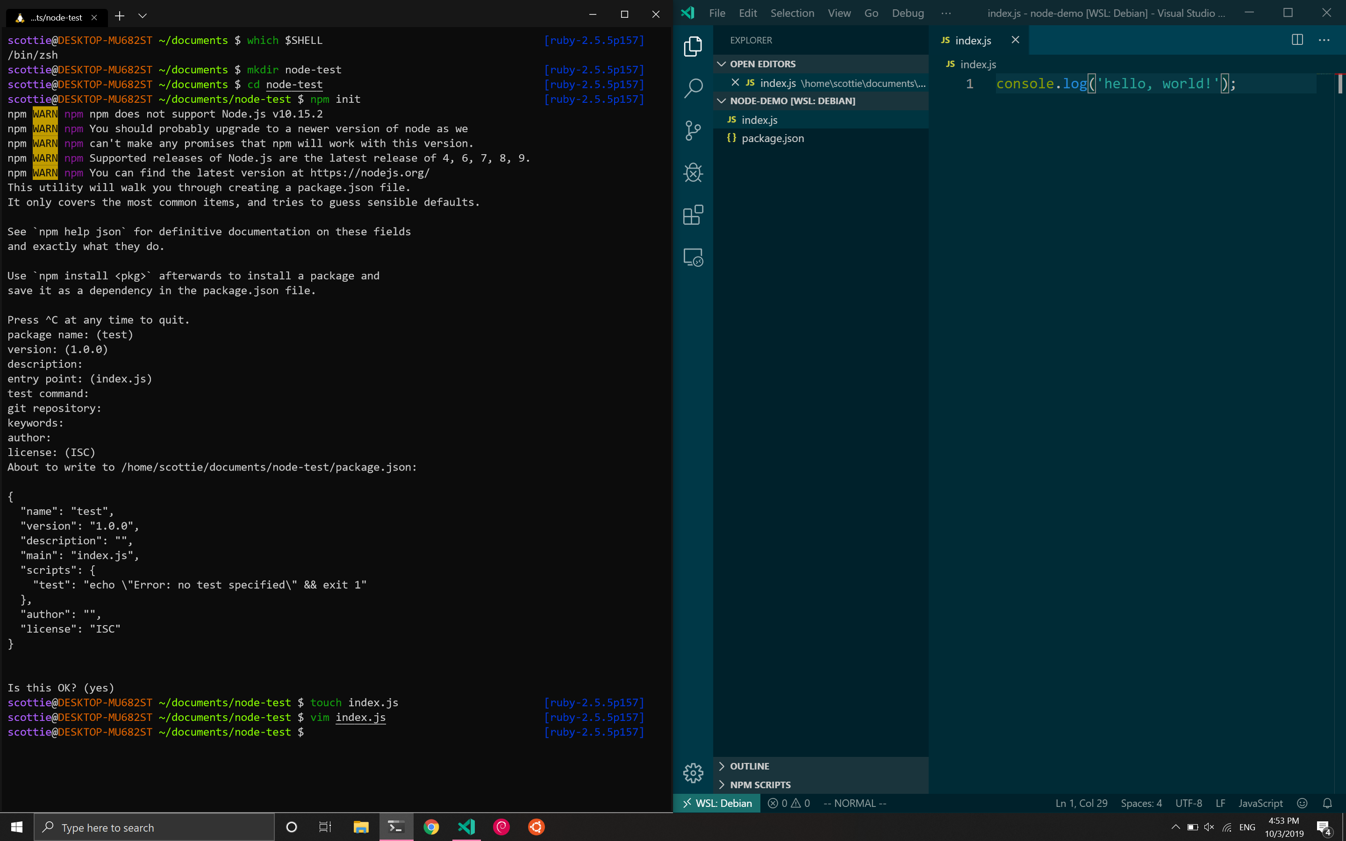This screenshot has width=1346, height=841.
Task: Open the Manage gear icon in VS Code
Action: tap(693, 773)
